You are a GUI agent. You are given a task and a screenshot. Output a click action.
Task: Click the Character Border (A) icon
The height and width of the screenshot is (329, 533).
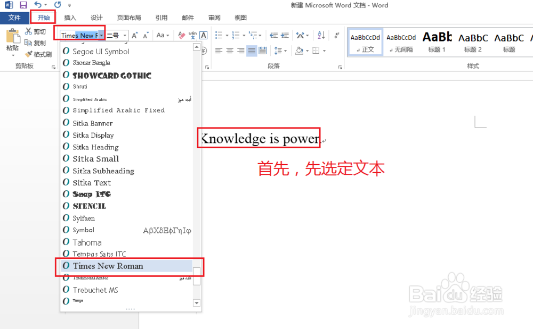tap(203, 35)
